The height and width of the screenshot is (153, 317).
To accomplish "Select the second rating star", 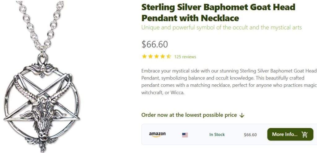I will pos(150,56).
